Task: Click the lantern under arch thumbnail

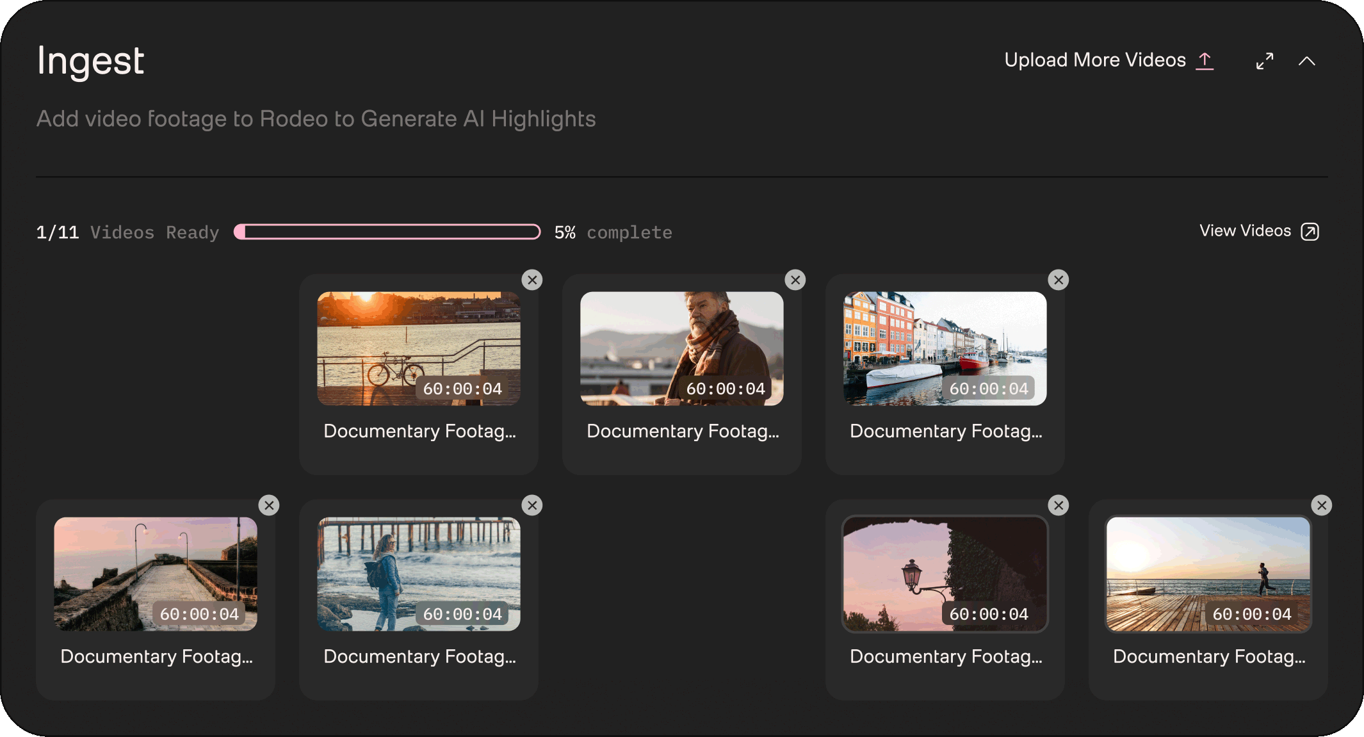Action: tap(945, 574)
